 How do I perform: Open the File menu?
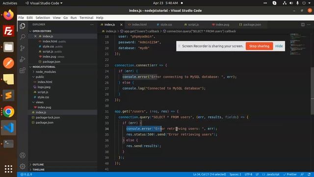tap(21, 18)
